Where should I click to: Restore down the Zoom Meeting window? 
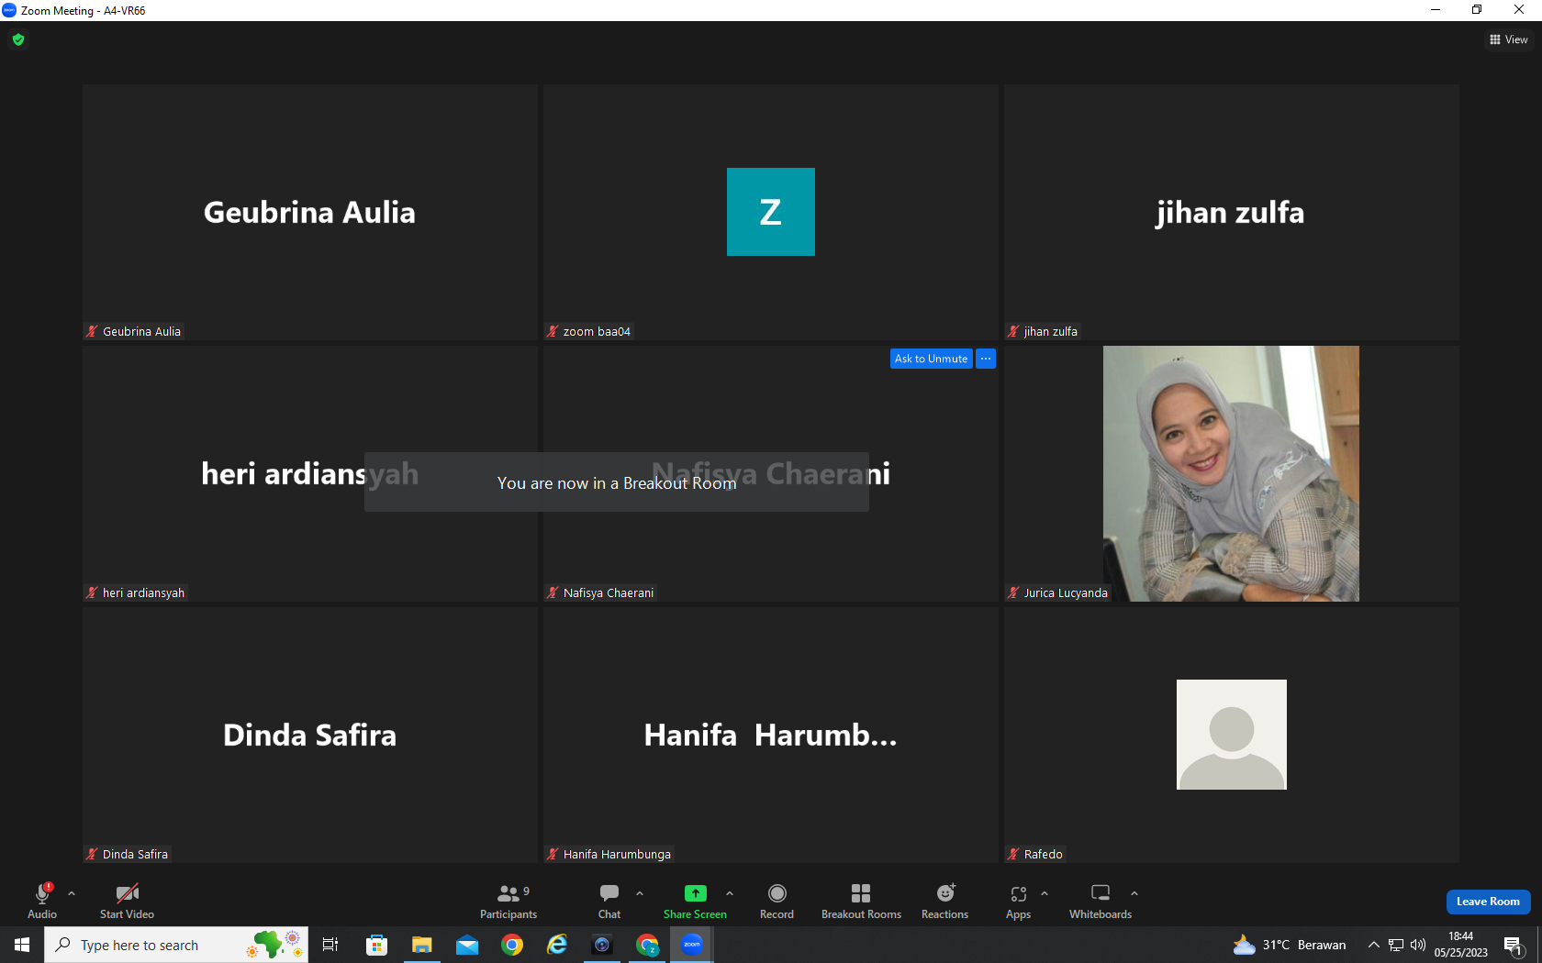pyautogui.click(x=1477, y=10)
